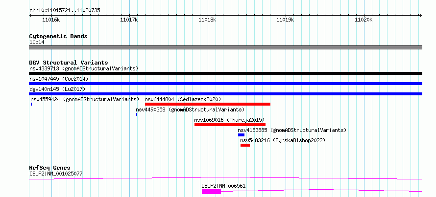The height and width of the screenshot is (197, 436).
Task: Click the 11019k ruler tick label
Action: (285, 20)
